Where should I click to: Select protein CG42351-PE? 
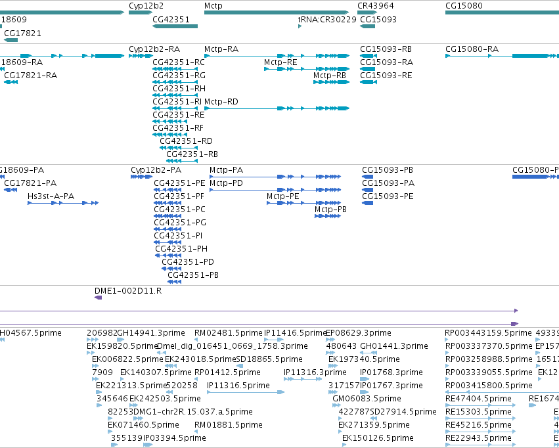179,183
